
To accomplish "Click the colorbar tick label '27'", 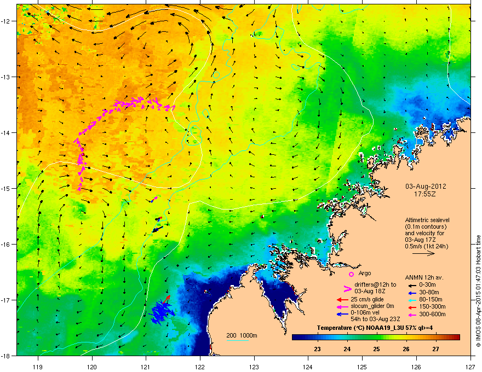I will point(435,349).
